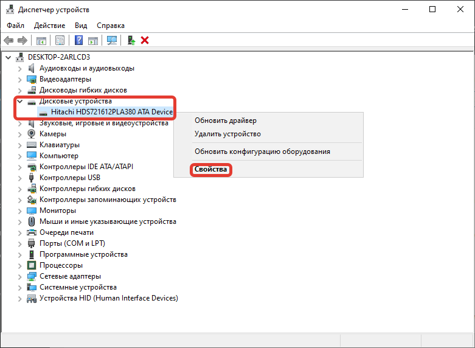This screenshot has height=348, width=475.
Task: Collapse the Дисковые устройства category
Action: point(19,101)
